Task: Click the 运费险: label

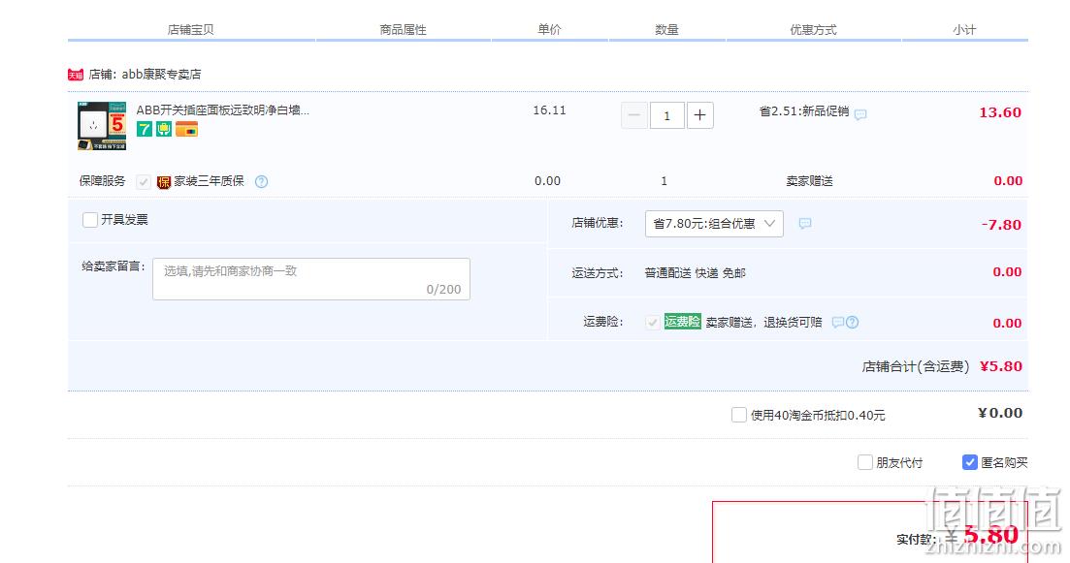Action: click(x=603, y=322)
